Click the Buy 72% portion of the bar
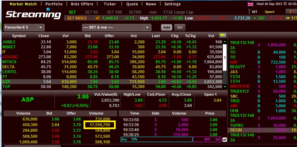Screen dimensions: 297x147 point(157,139)
